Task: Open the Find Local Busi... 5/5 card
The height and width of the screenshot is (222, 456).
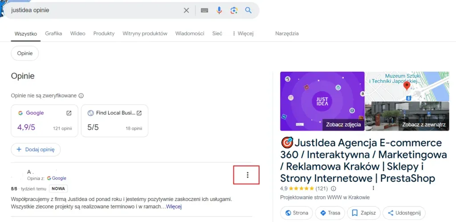Action: 114,121
